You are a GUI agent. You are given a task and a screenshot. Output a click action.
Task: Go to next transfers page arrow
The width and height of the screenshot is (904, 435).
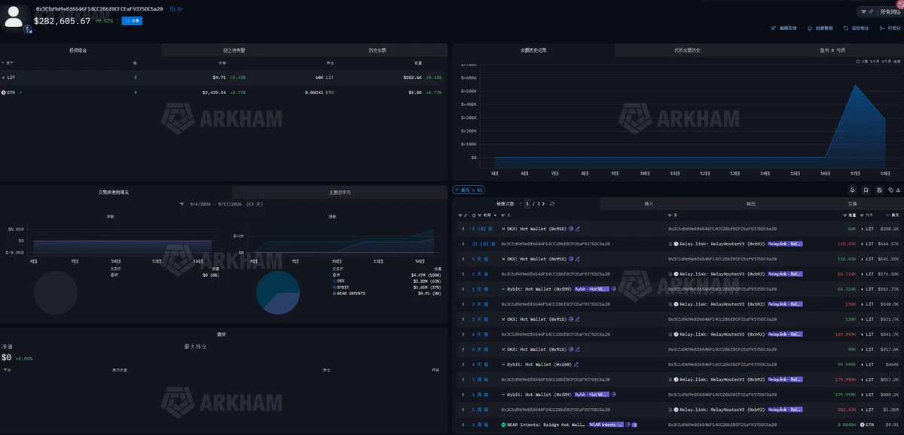[x=542, y=203]
